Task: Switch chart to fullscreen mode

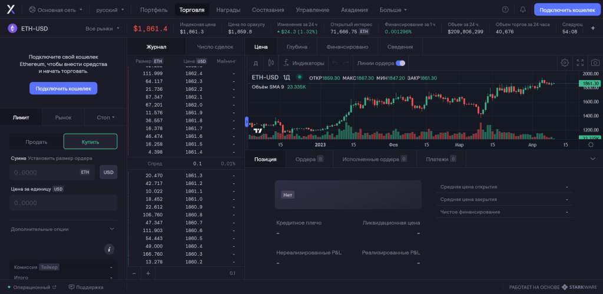Action: [580, 62]
